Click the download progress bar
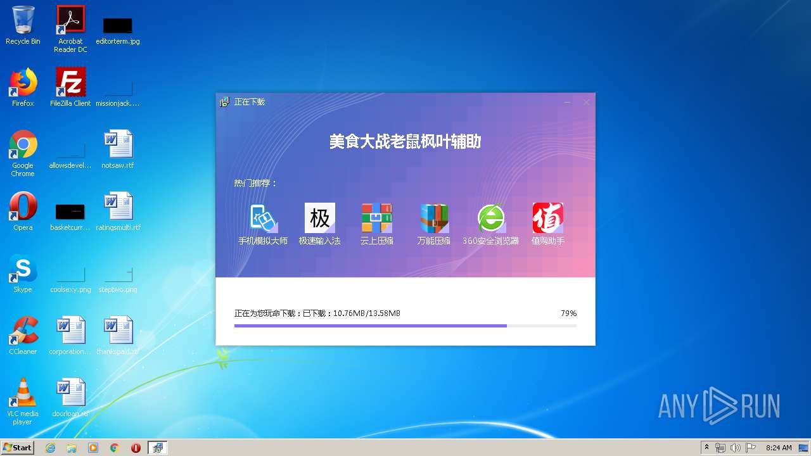This screenshot has width=811, height=456. point(405,326)
